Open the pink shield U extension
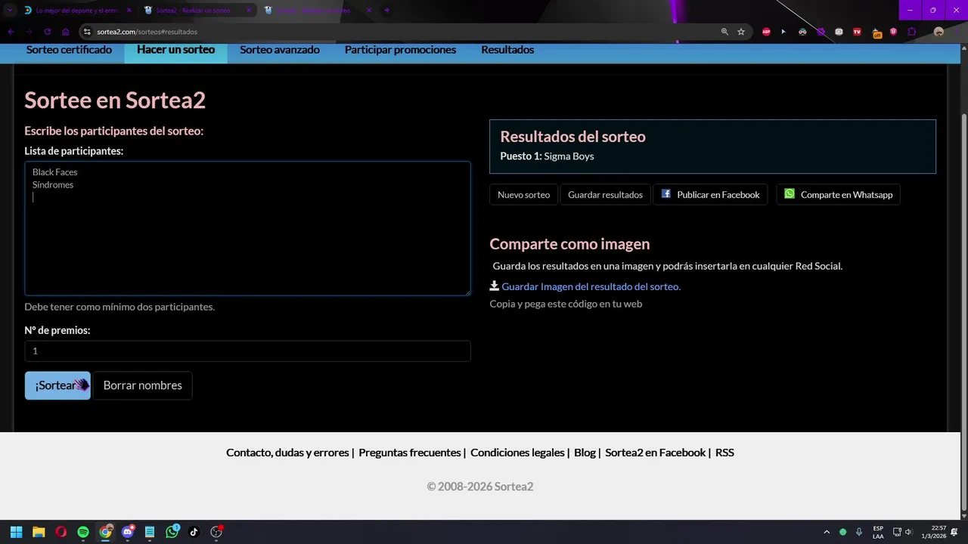The height and width of the screenshot is (544, 968). [893, 32]
